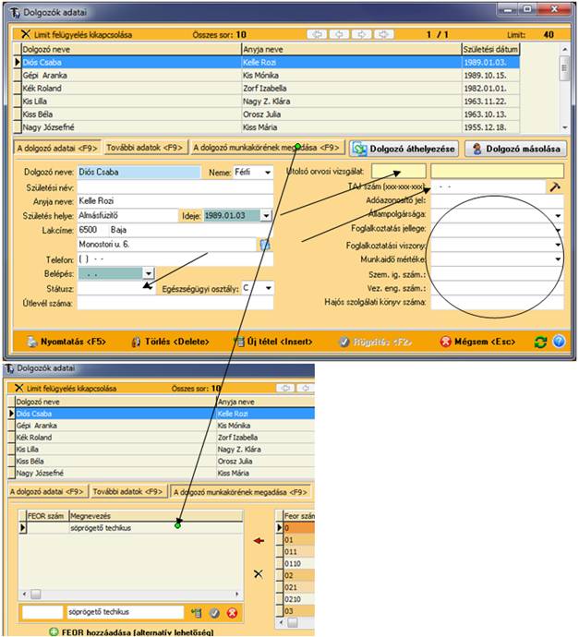The image size is (579, 637).
Task: Click the Születés helye field Almásfüzitő
Action: click(x=127, y=216)
